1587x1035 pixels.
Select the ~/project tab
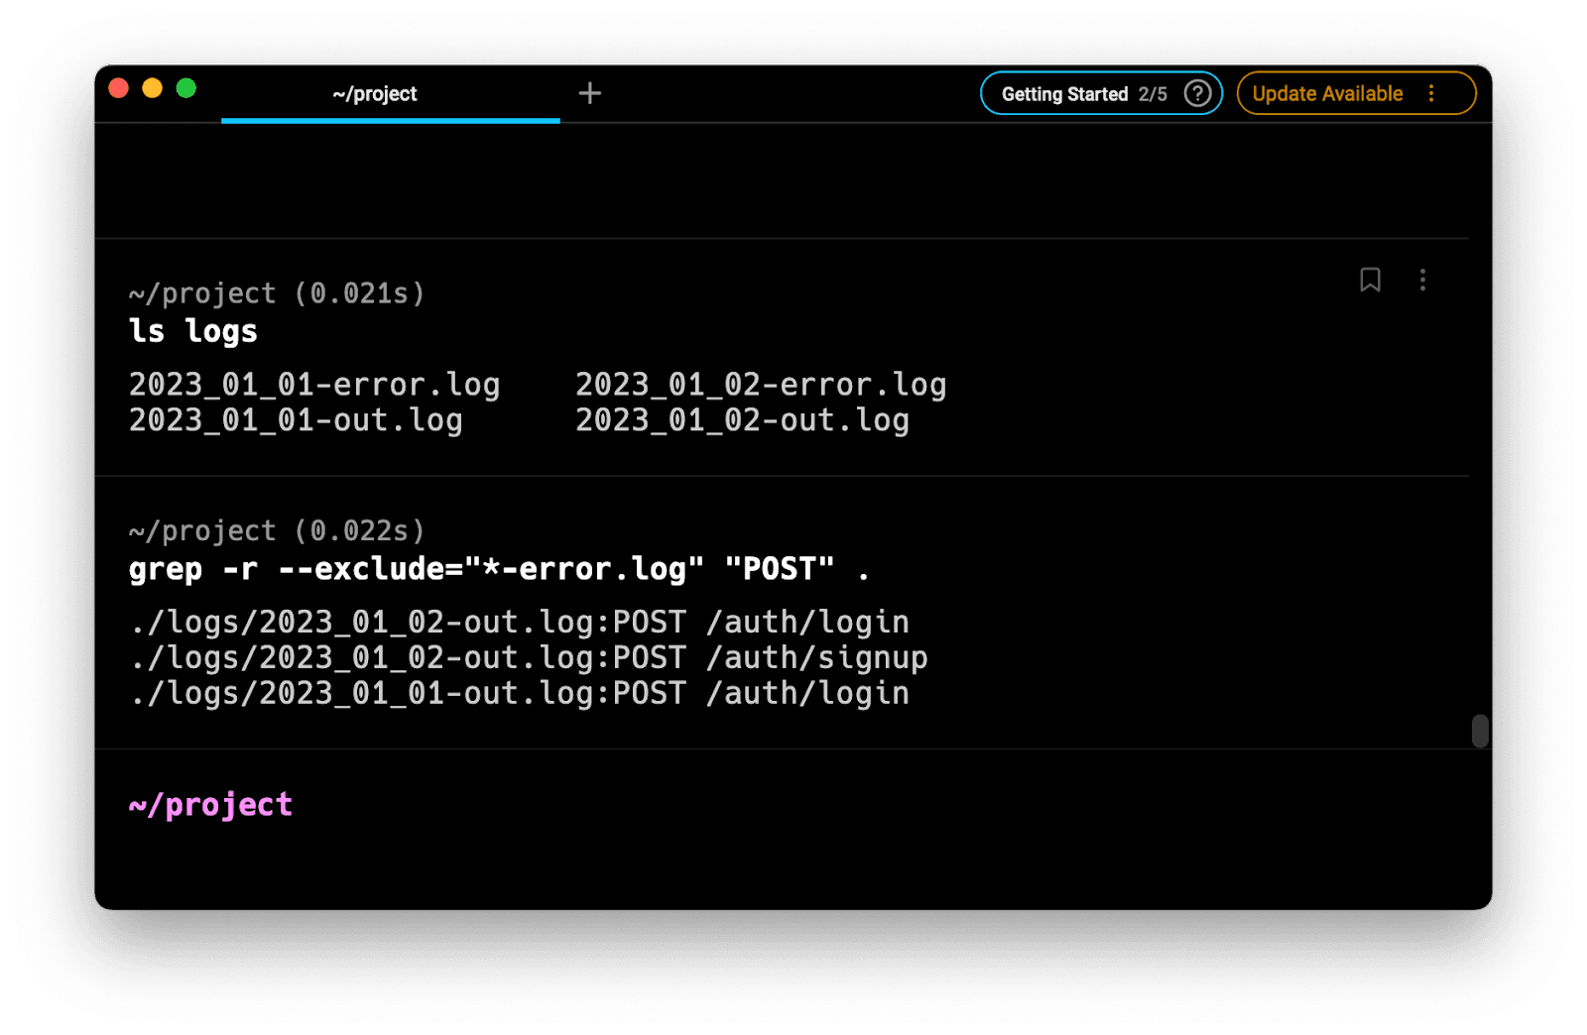pyautogui.click(x=375, y=94)
